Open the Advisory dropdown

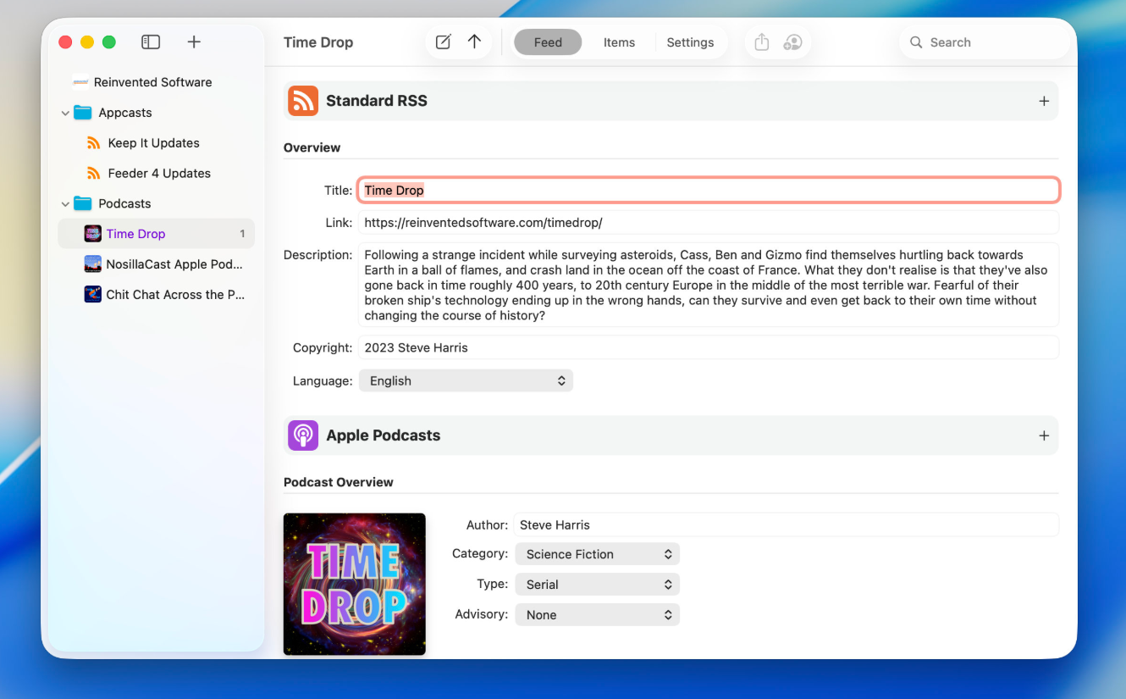coord(597,615)
